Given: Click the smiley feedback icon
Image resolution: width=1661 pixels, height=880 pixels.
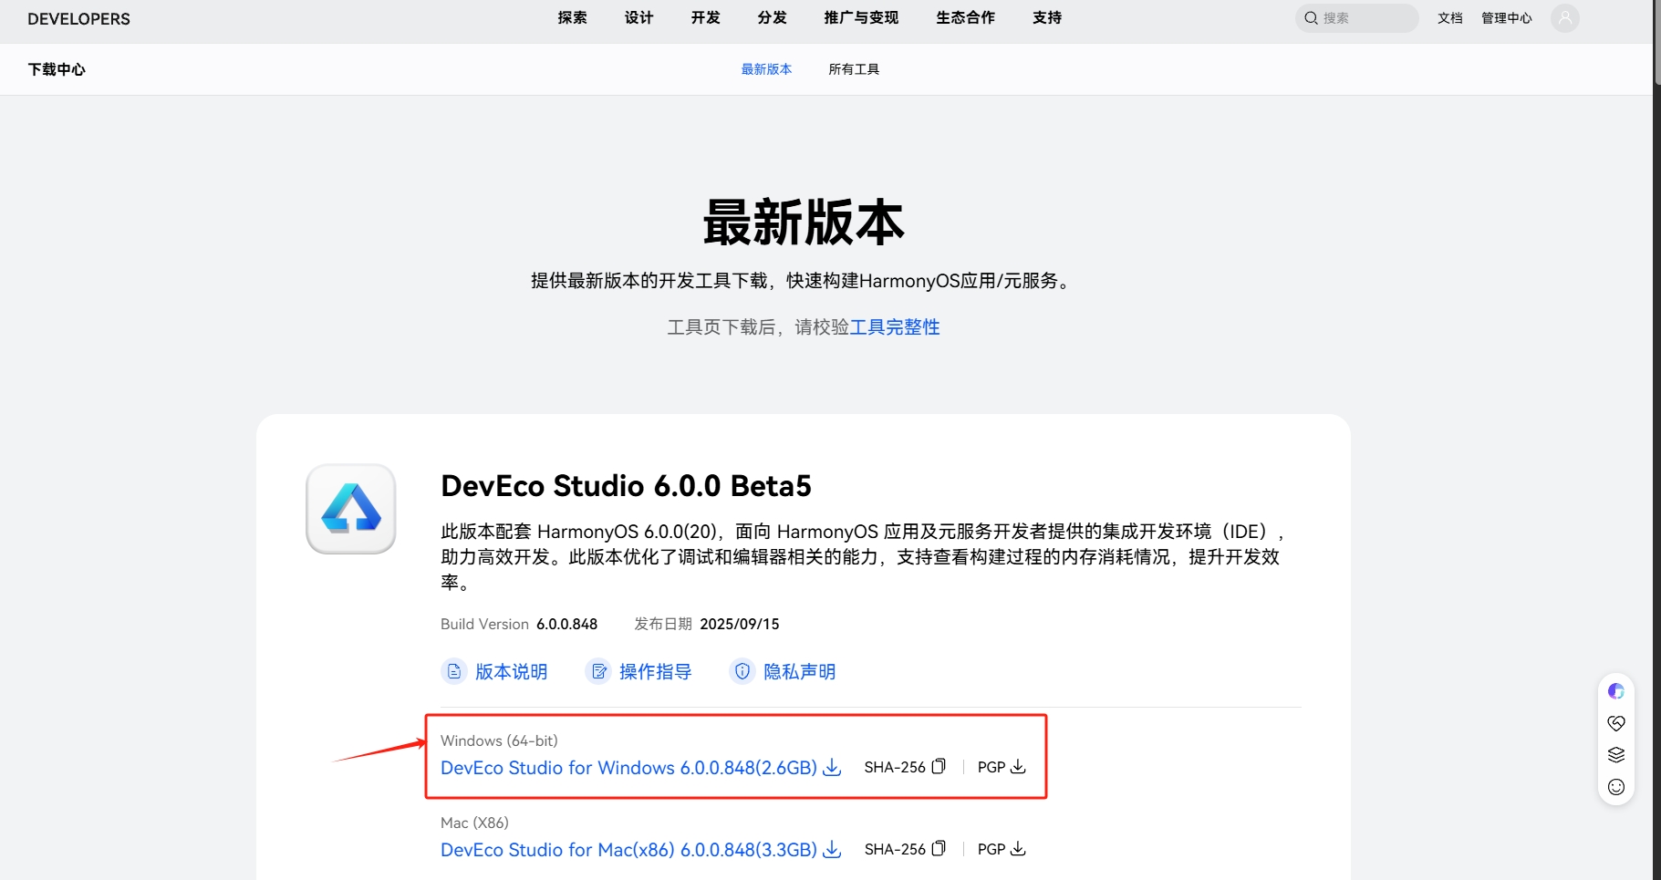Looking at the screenshot, I should (x=1615, y=787).
